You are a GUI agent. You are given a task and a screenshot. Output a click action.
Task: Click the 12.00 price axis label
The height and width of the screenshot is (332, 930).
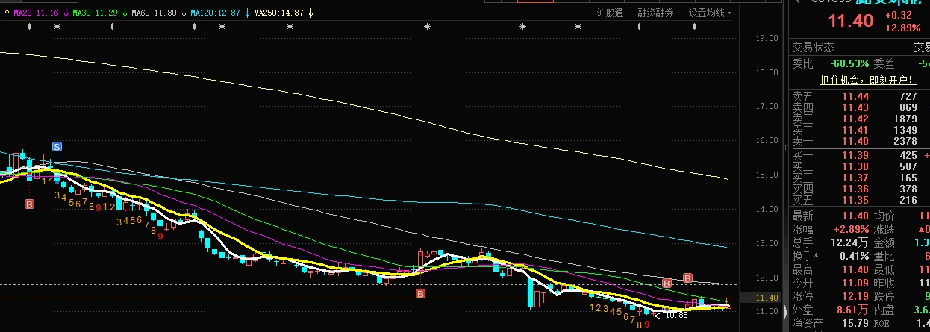click(x=767, y=278)
